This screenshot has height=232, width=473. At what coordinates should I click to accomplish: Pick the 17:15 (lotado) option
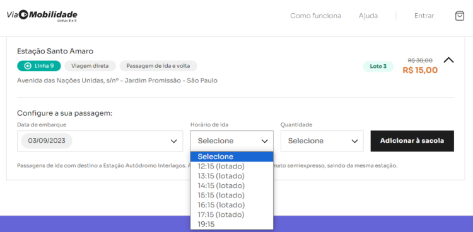(x=231, y=214)
